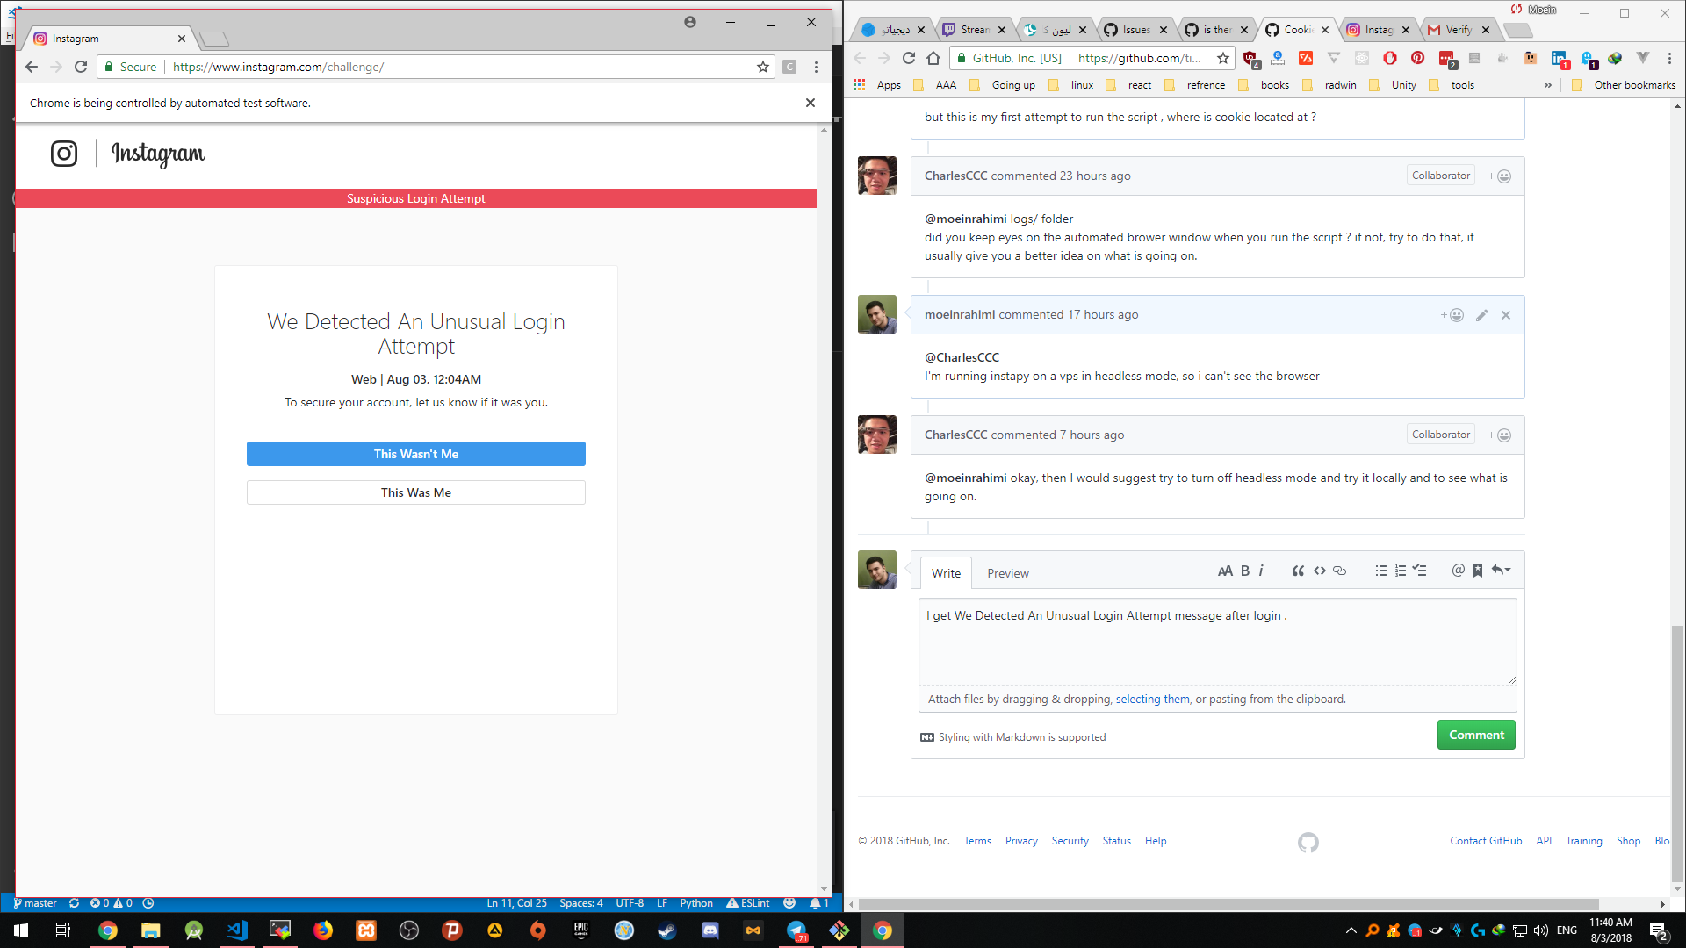
Task: Expand bookmarks bar overflow chevron
Action: pyautogui.click(x=1547, y=85)
